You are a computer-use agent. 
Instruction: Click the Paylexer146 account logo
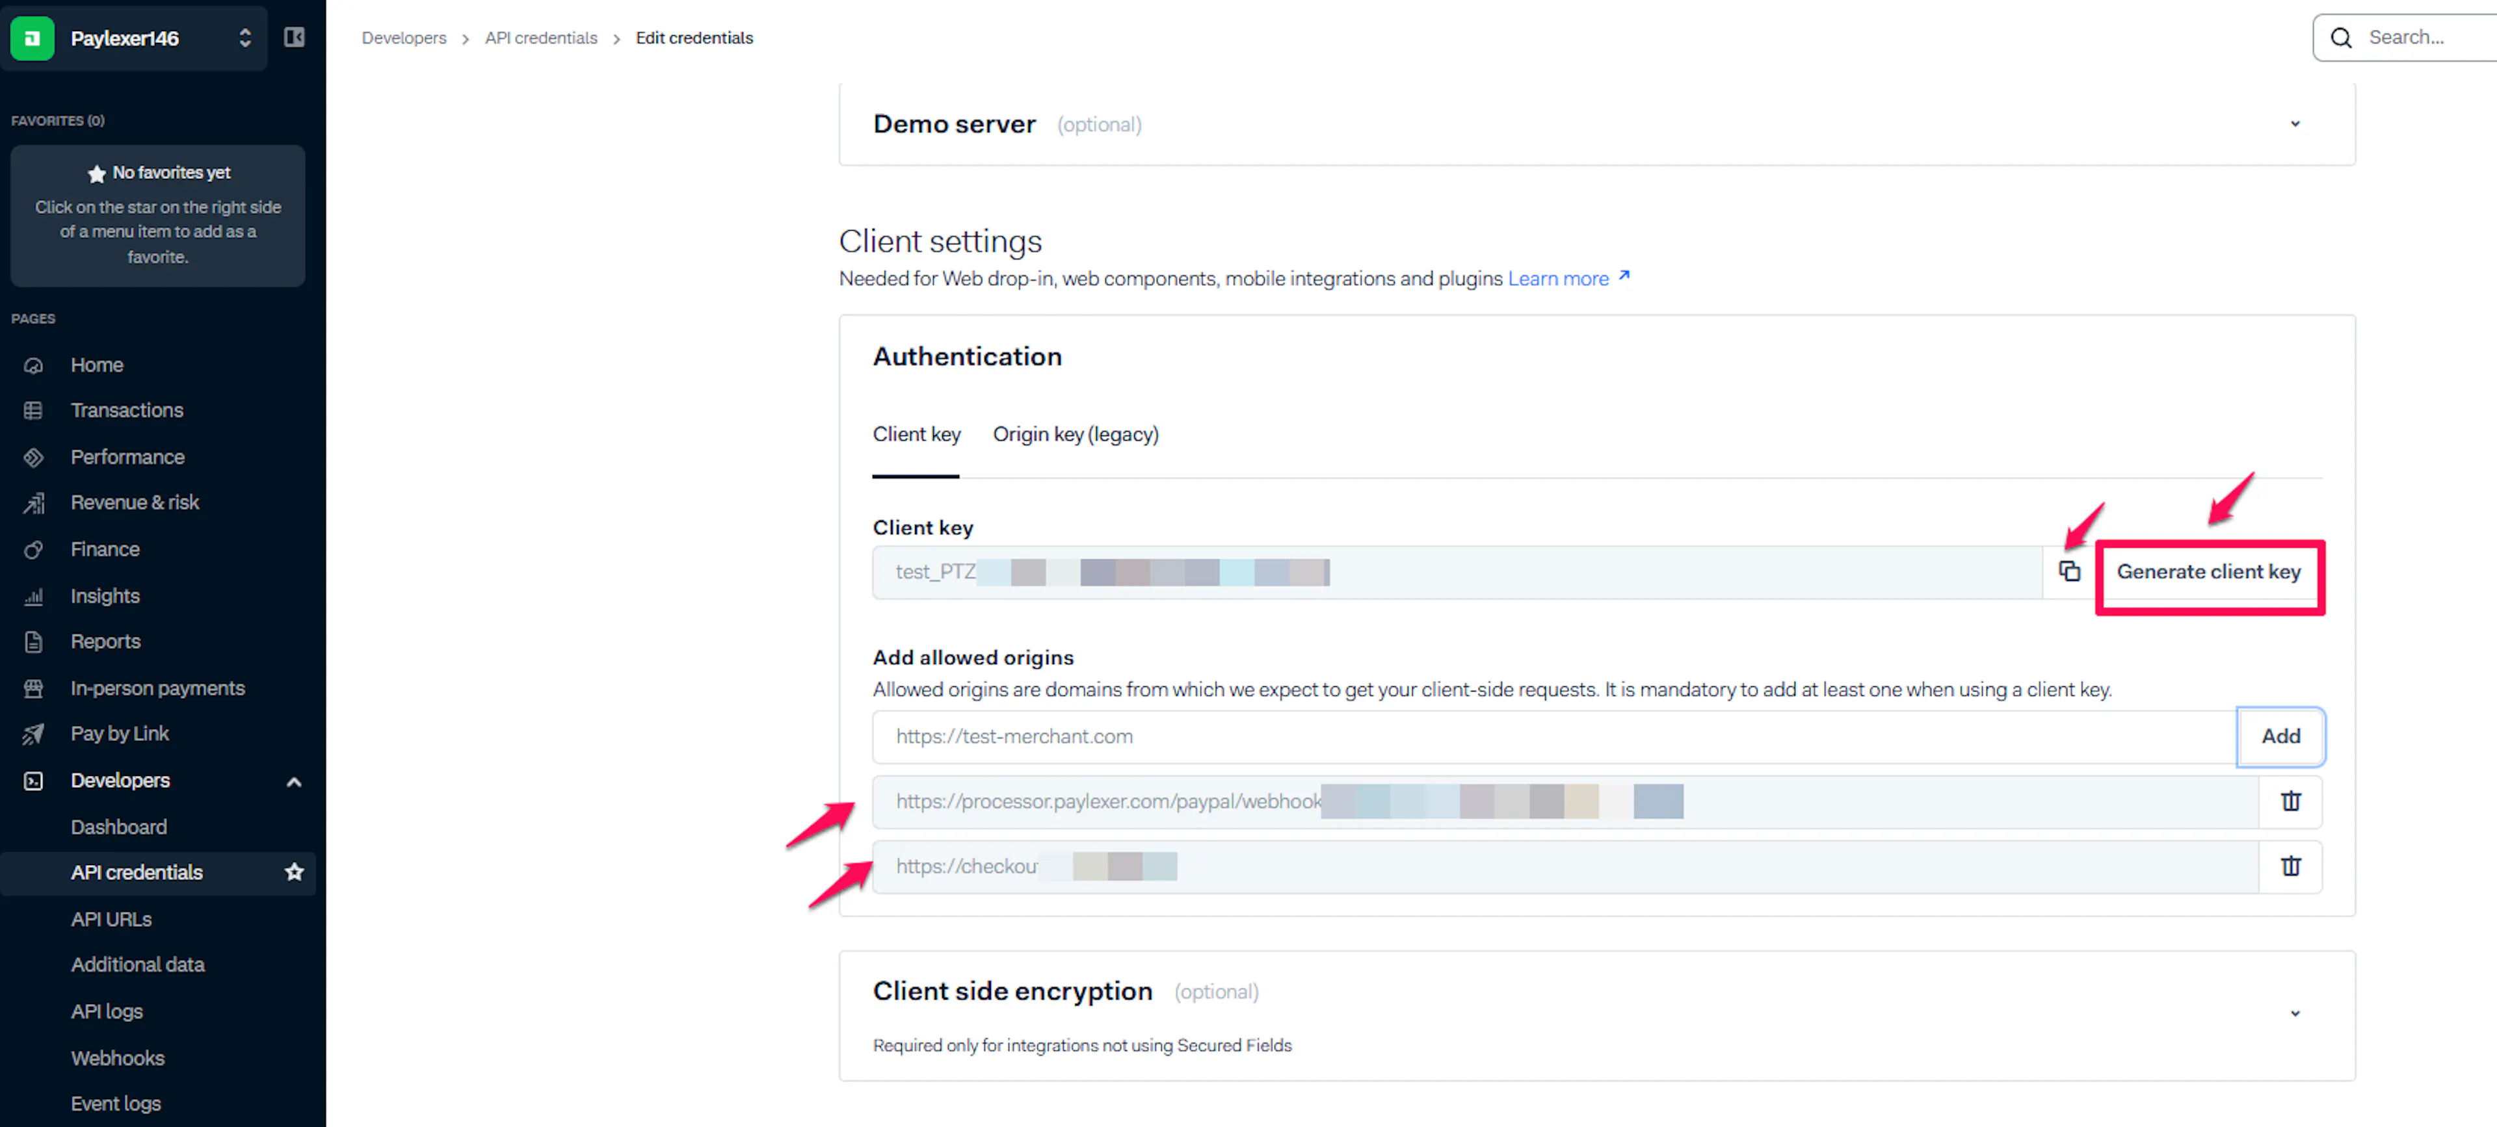click(x=32, y=38)
